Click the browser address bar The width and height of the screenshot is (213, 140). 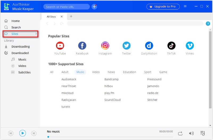[135, 23]
